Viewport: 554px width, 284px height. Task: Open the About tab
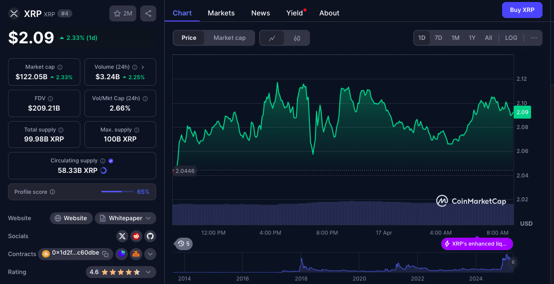coord(329,13)
